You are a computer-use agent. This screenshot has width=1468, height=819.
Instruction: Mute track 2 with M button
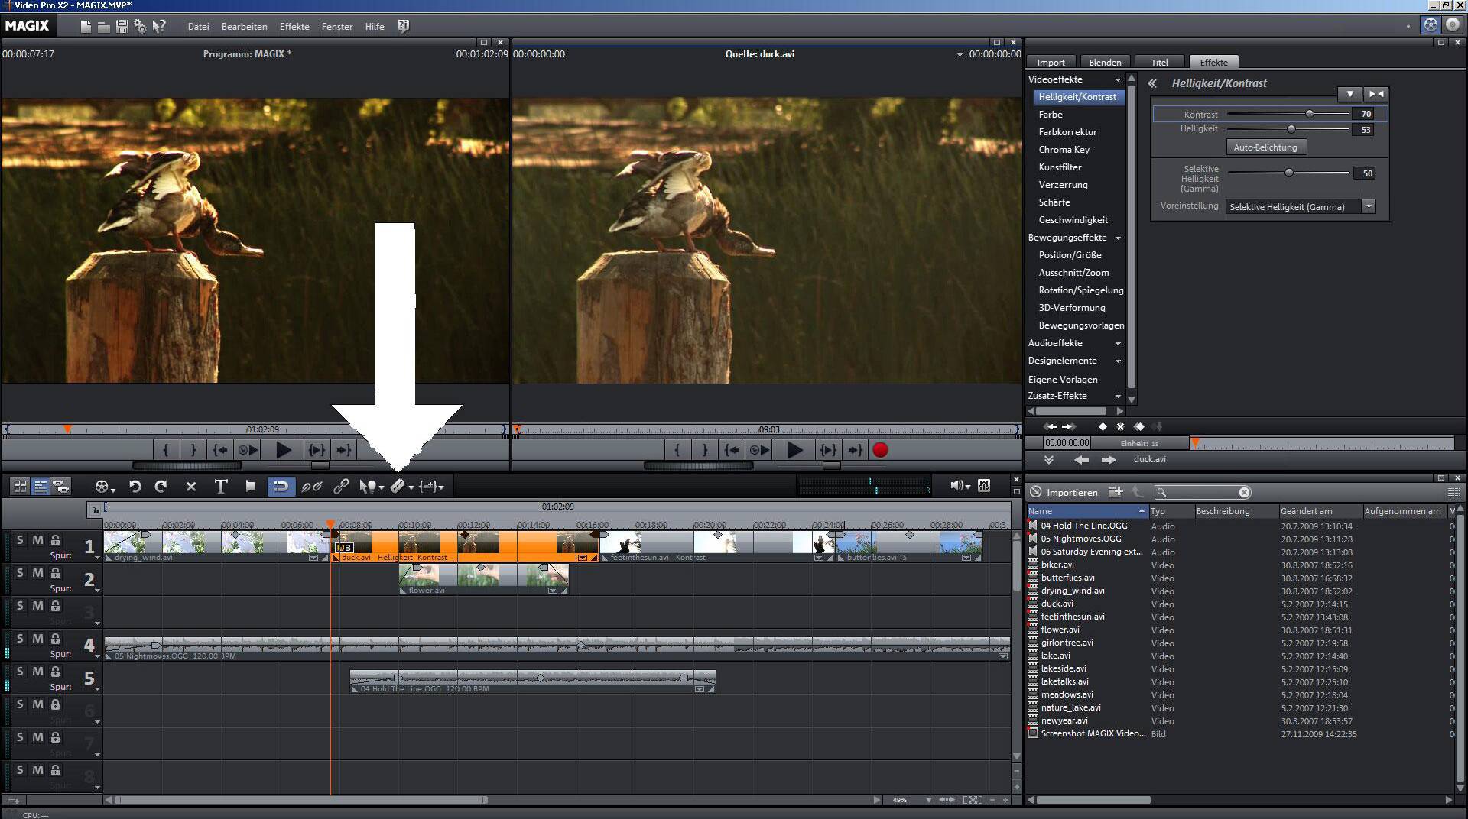click(x=37, y=573)
